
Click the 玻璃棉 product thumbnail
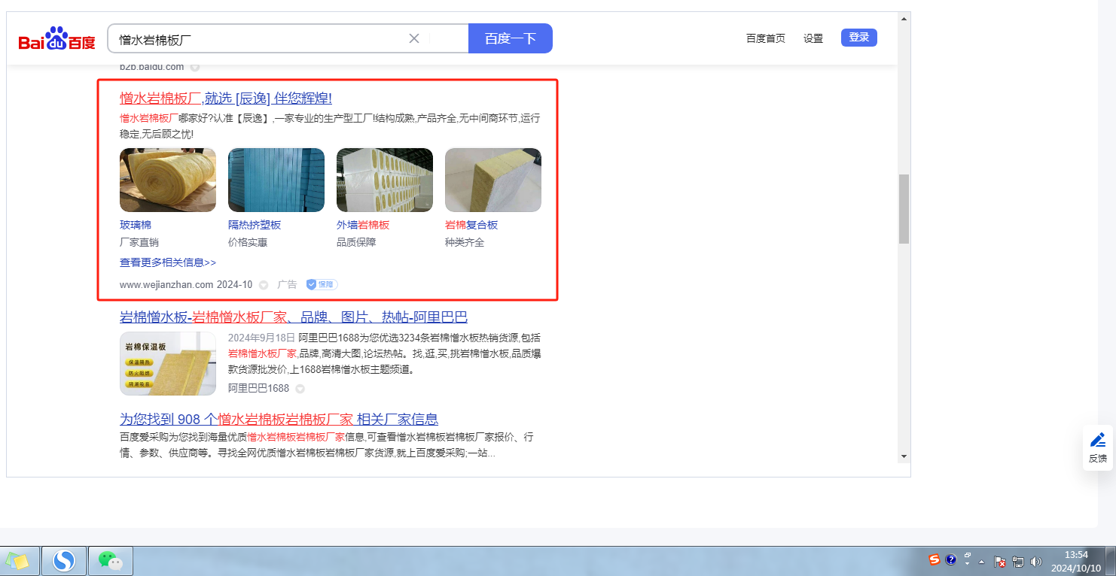(x=168, y=180)
